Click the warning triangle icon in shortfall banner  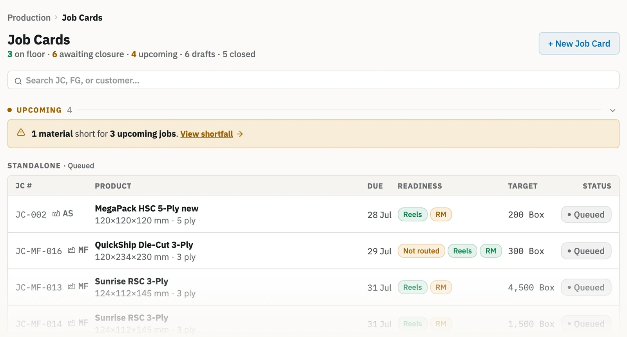point(21,132)
